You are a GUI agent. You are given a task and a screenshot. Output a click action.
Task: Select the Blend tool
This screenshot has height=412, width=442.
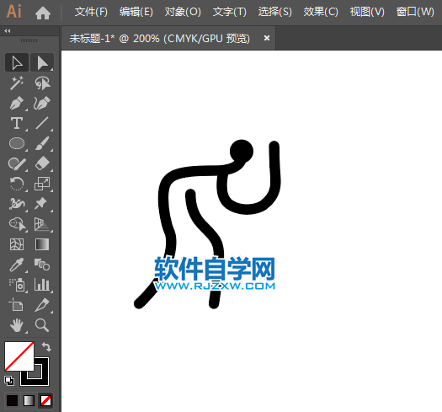[x=42, y=265]
